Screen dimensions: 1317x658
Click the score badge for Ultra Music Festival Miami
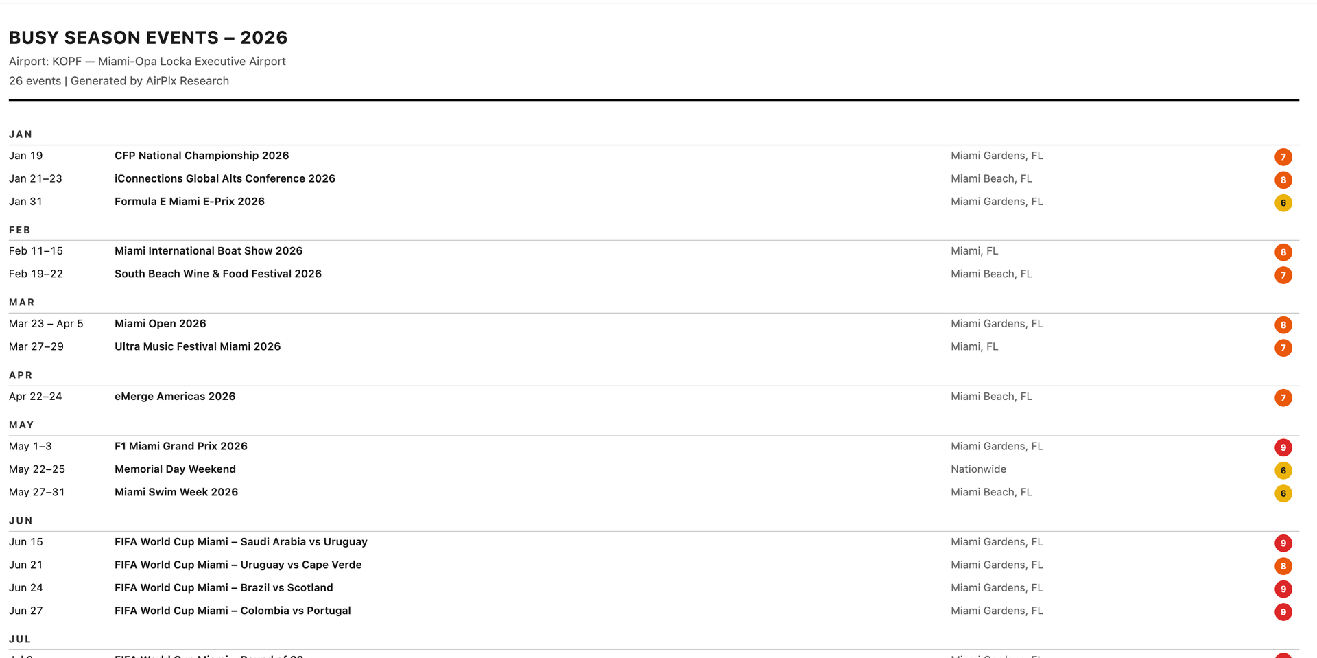tap(1283, 348)
